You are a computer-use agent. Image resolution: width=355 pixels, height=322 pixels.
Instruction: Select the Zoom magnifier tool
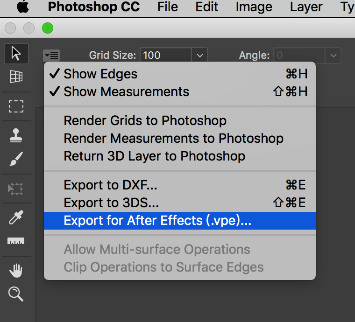pos(16,294)
